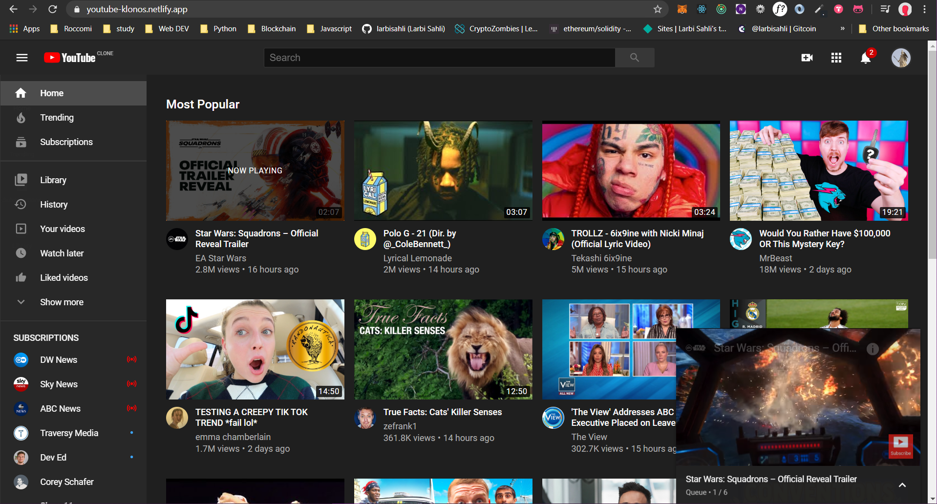Image resolution: width=937 pixels, height=504 pixels.
Task: Open the Cats: Killer Senses thumbnail
Action: pos(443,349)
